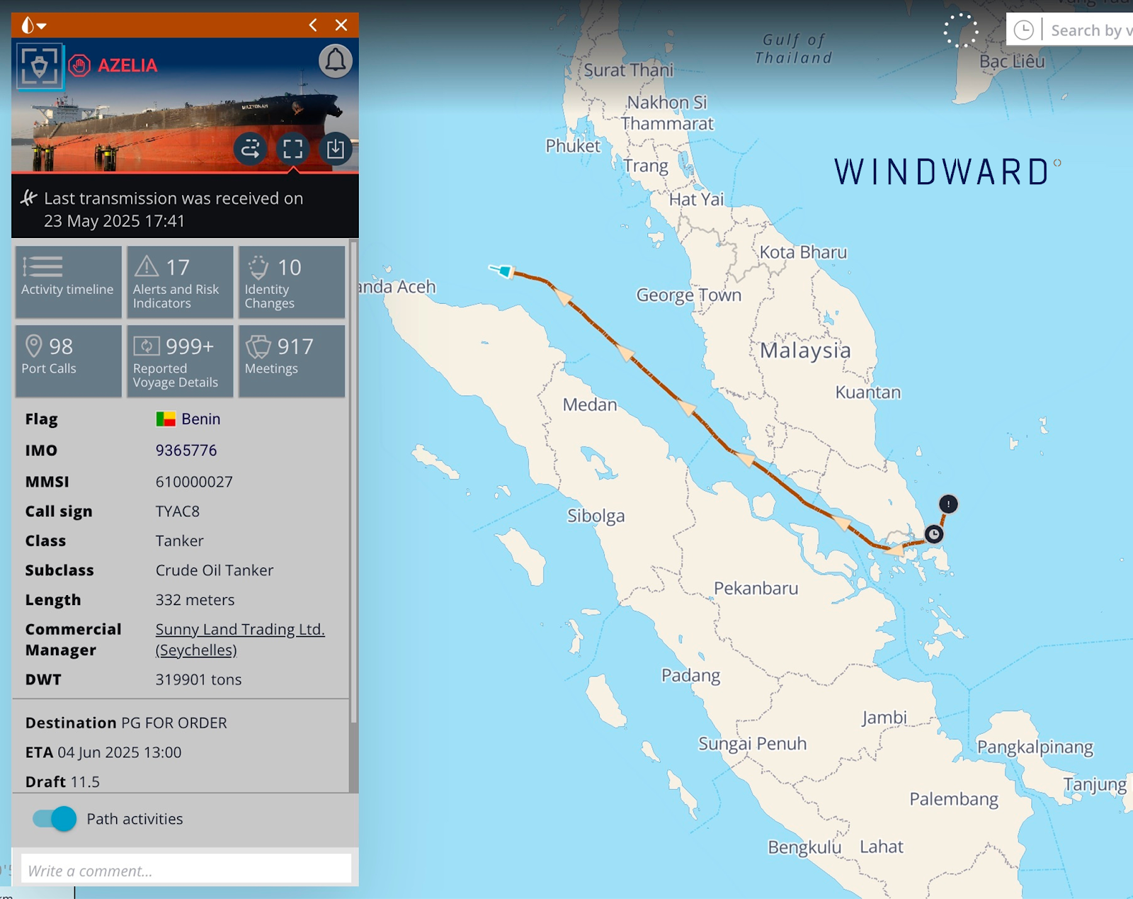The height and width of the screenshot is (899, 1133).
Task: Click the red sanction hand icon
Action: pos(79,66)
